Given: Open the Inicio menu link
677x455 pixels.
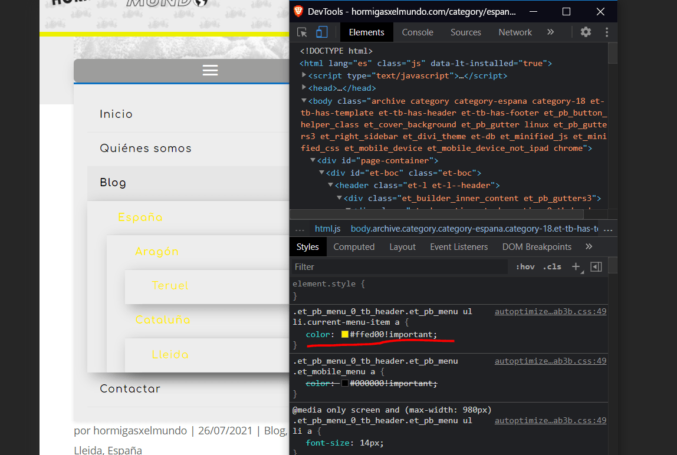Looking at the screenshot, I should (116, 114).
